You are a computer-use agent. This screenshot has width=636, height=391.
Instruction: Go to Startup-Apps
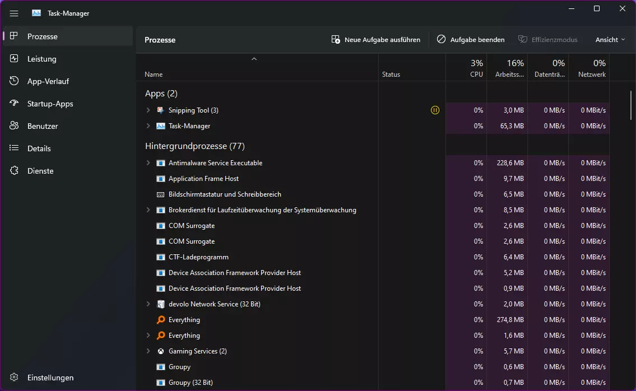68,103
